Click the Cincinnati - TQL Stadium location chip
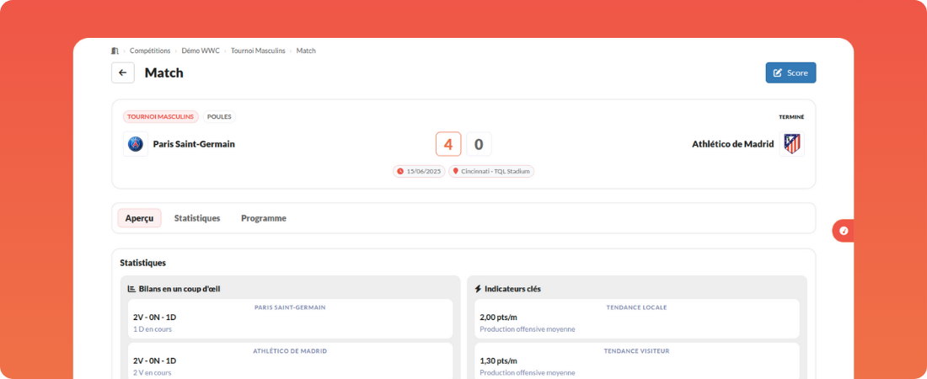Screen dimensions: 927x379 coord(491,172)
